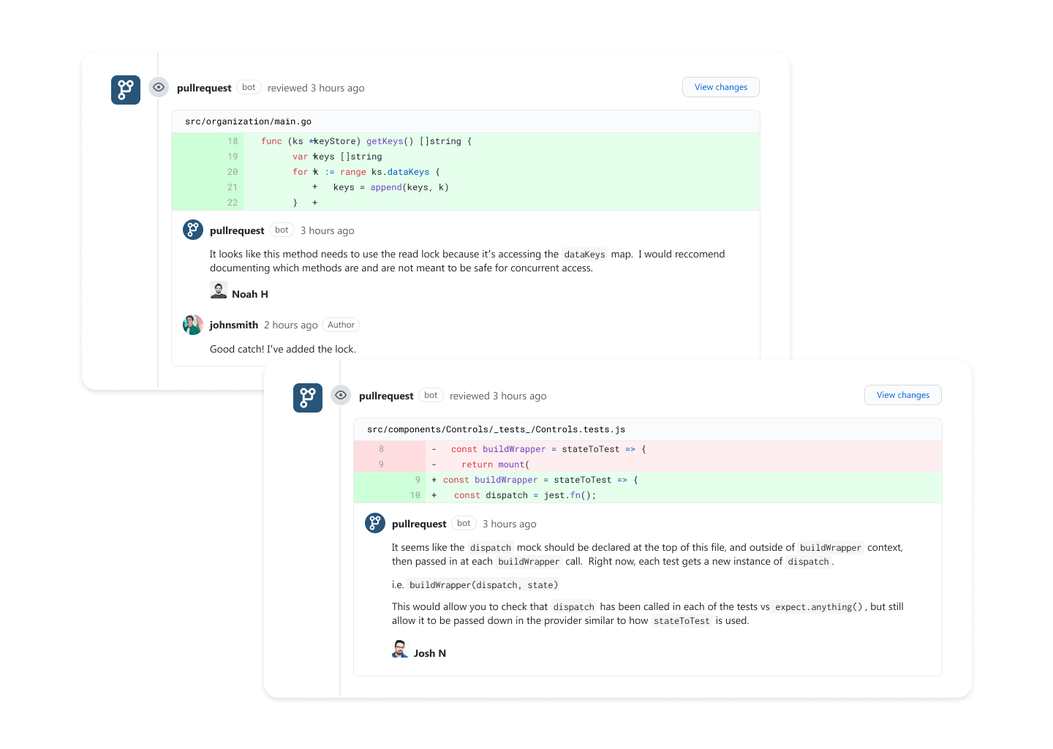Click the Author badge beside johnsmith
The height and width of the screenshot is (749, 1053).
pos(341,325)
